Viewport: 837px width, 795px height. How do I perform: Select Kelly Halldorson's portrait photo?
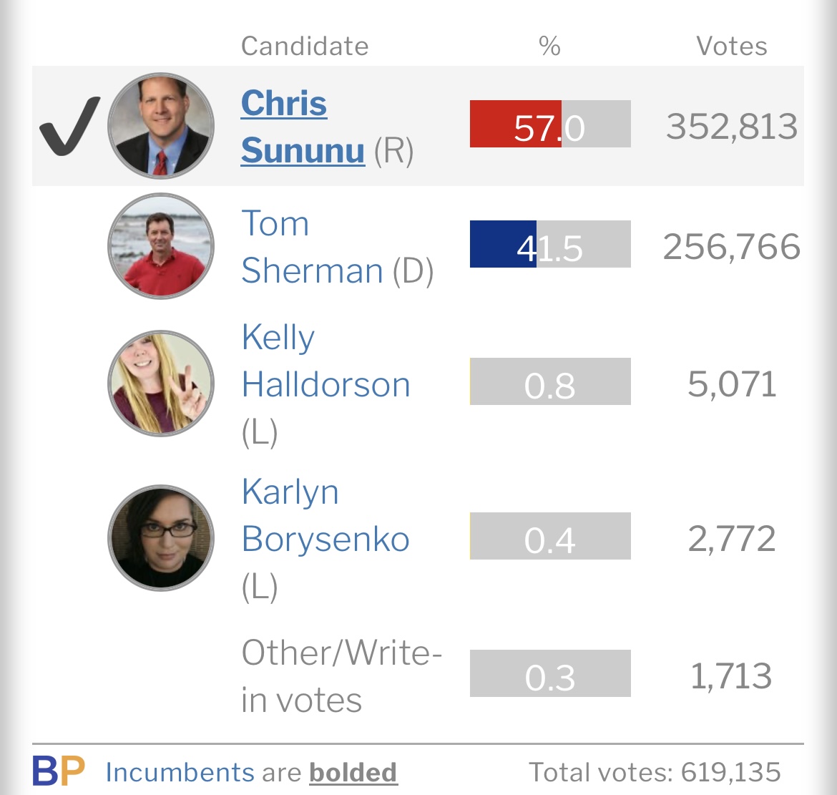tap(161, 384)
